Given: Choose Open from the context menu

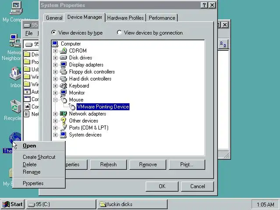Looking at the screenshot, I should [39, 146].
